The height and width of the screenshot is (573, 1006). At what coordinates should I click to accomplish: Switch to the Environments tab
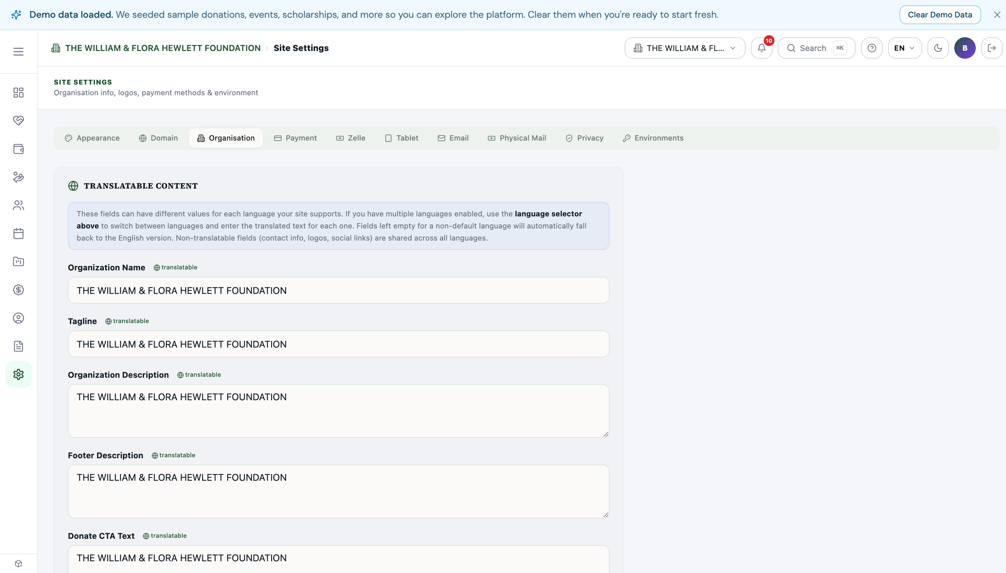coord(653,138)
